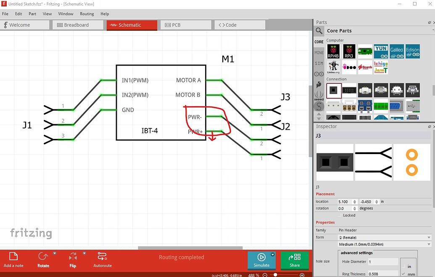The image size is (435, 277).
Task: Pick the Arduino YUN part
Action: coord(381,51)
